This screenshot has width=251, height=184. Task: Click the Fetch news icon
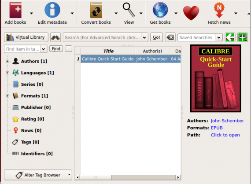tap(219, 10)
